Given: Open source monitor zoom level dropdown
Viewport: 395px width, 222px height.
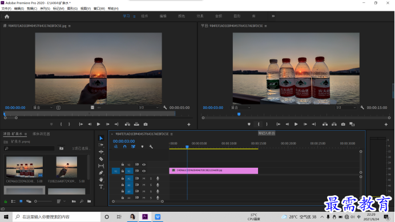Looking at the screenshot, I should [x=43, y=108].
